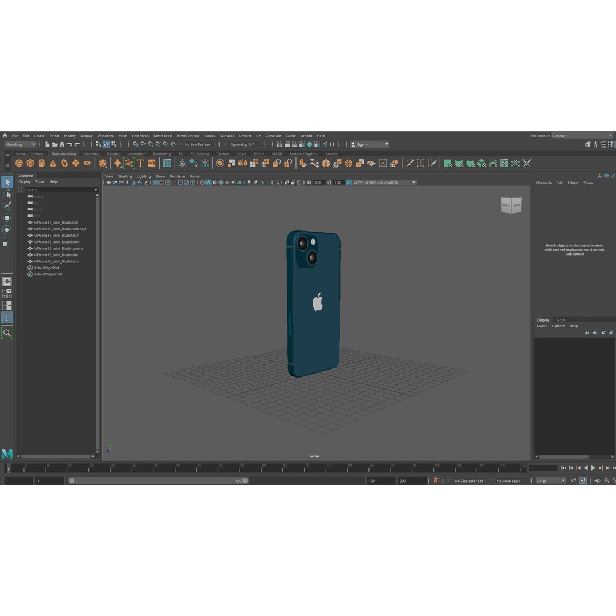
Task: Open the Outliner search options arrow
Action: click(96, 190)
